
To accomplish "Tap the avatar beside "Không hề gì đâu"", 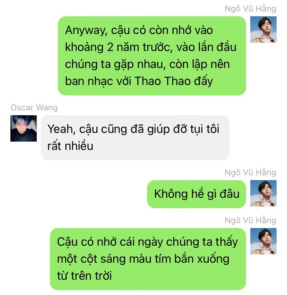I will [263, 193].
